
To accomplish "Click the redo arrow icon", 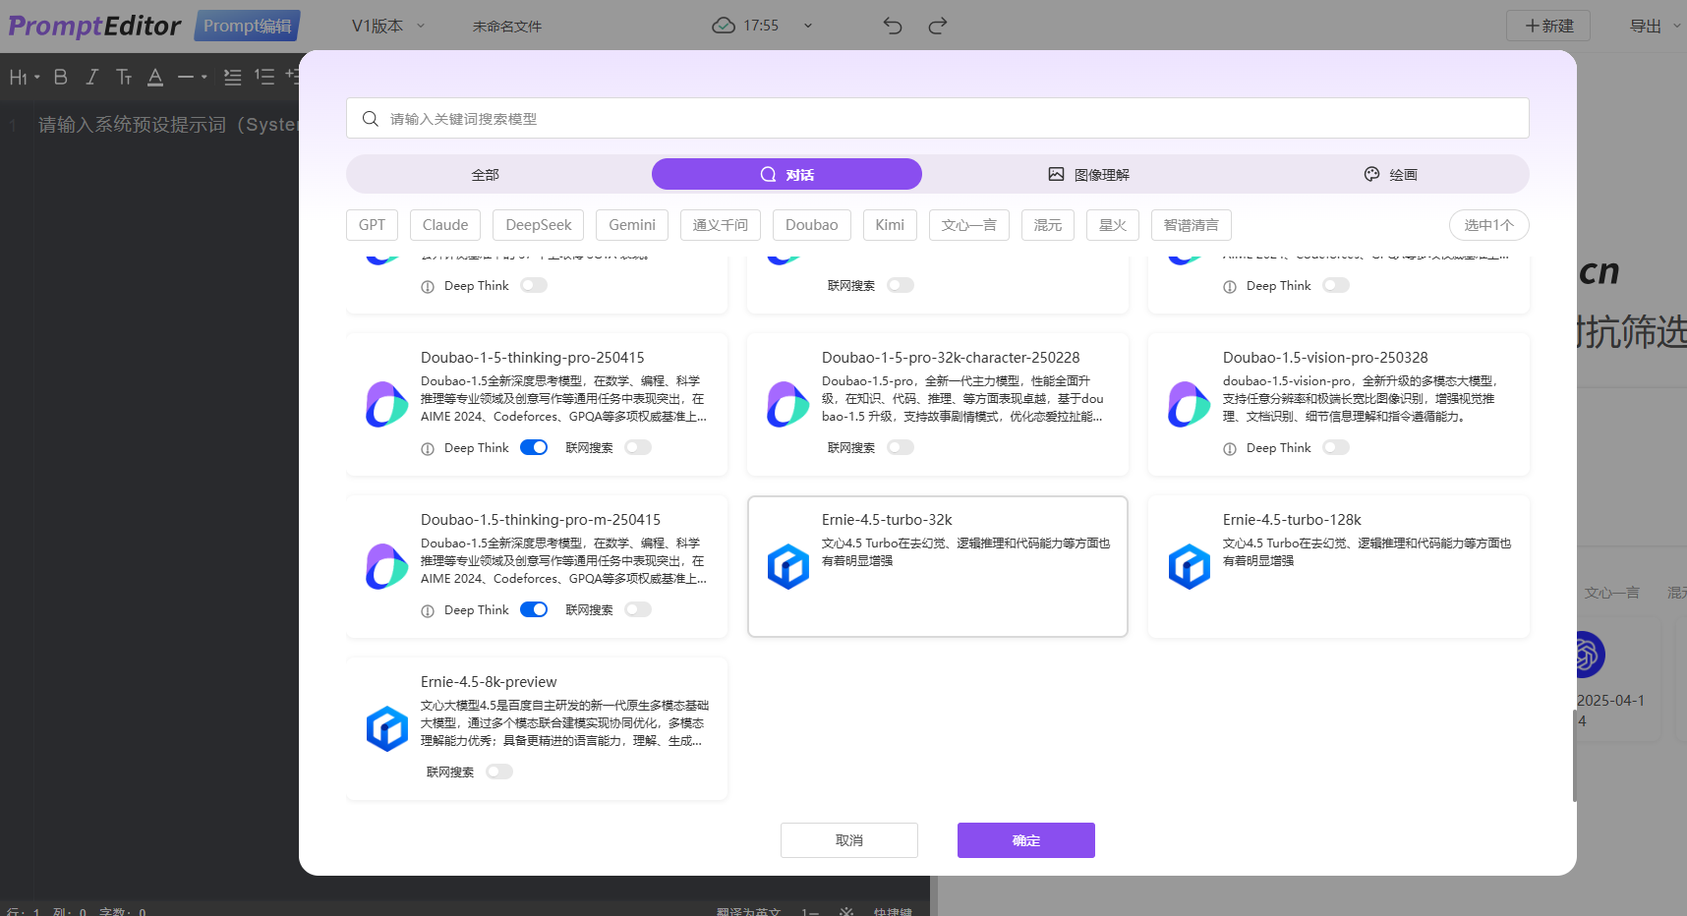I will pyautogui.click(x=938, y=26).
